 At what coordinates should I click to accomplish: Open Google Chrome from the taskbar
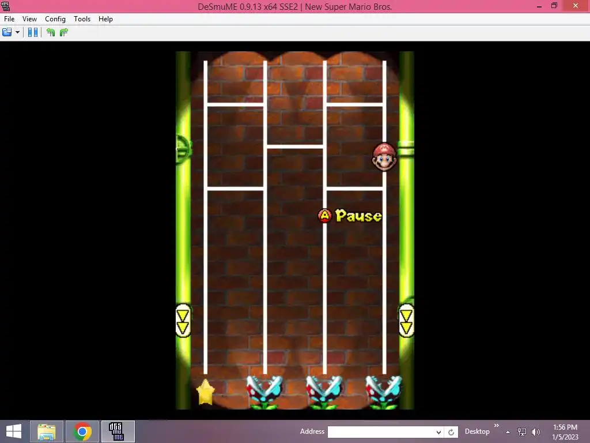82,431
